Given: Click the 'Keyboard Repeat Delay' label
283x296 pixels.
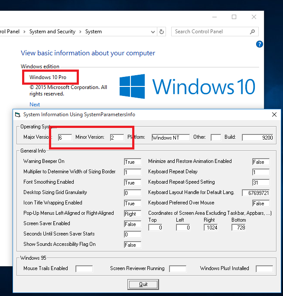Looking at the screenshot, I should click(x=173, y=172).
